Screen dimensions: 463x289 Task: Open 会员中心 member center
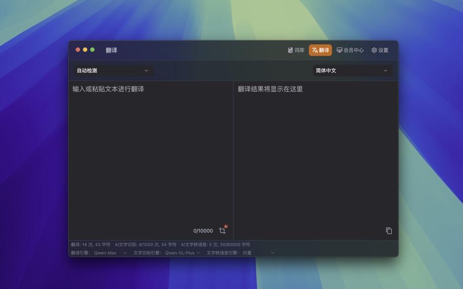coord(350,50)
